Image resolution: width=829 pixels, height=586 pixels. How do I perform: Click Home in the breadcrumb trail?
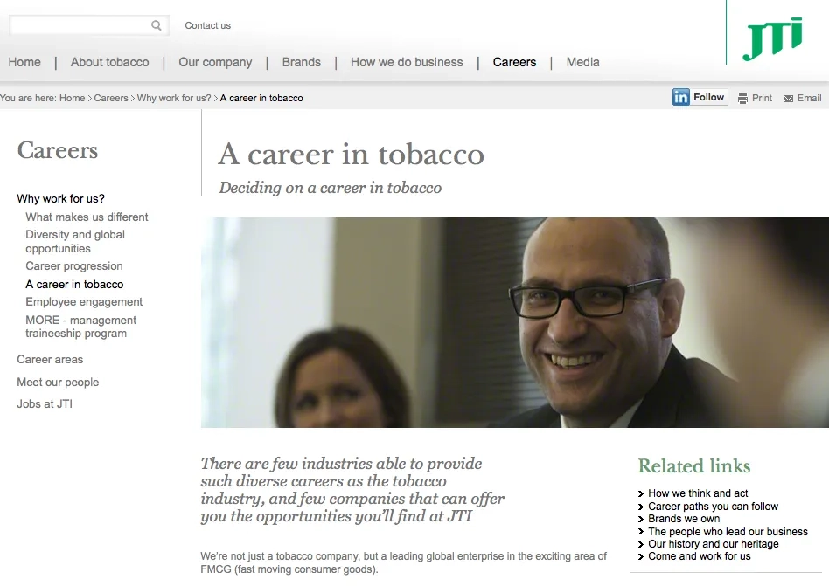click(72, 98)
